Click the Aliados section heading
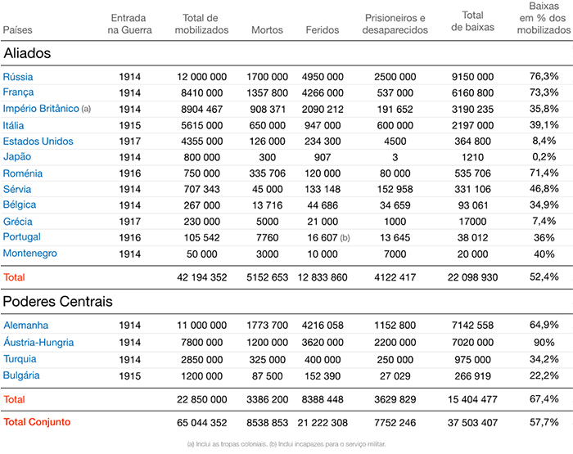Screen dimensions: 573x454 28,53
